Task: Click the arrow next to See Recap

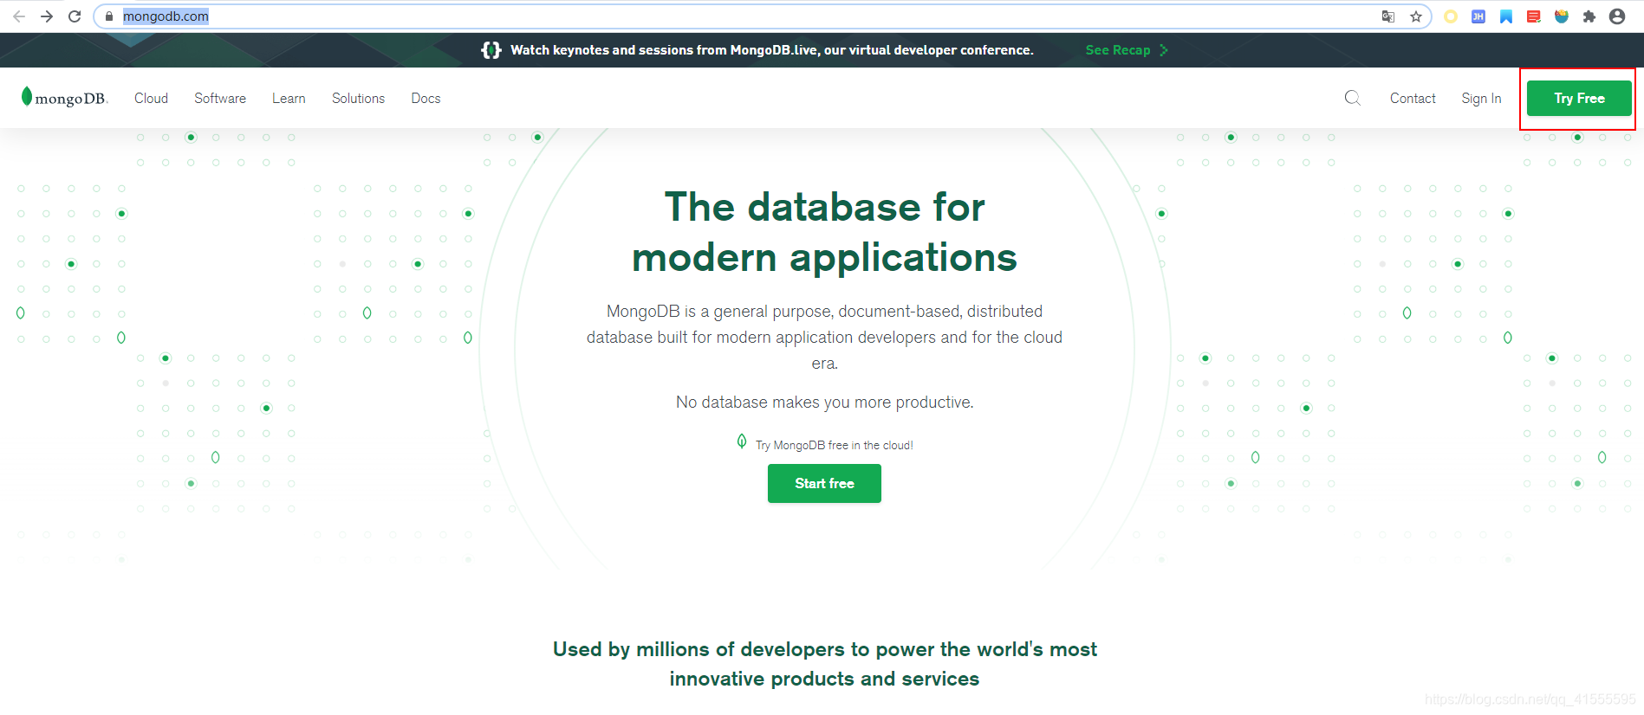Action: (x=1164, y=50)
